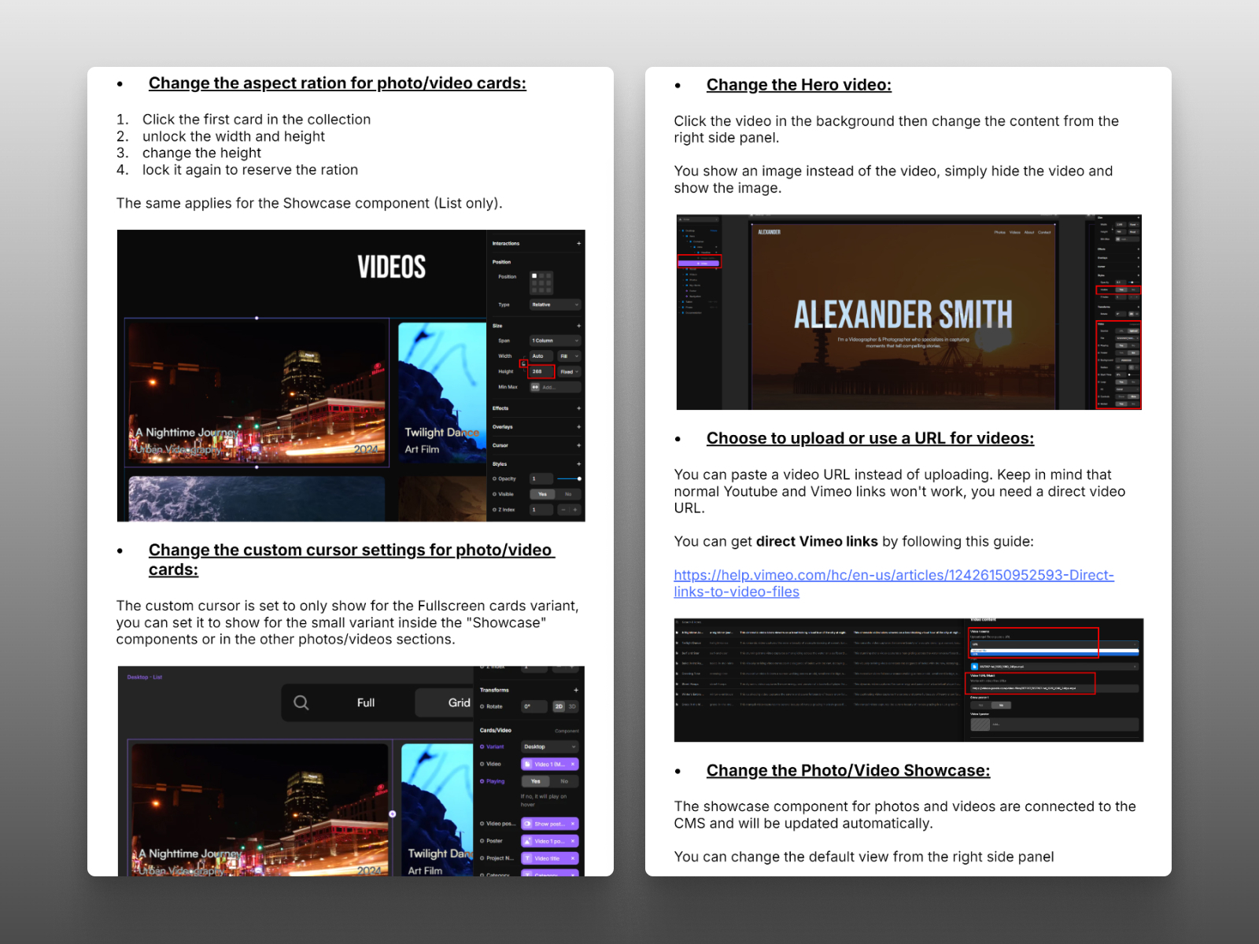The width and height of the screenshot is (1259, 944).
Task: Click the Width Auto value field
Action: 541,356
